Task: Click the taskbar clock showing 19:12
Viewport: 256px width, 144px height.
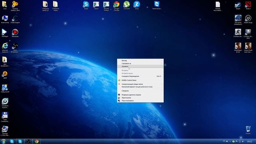Action: [x=249, y=142]
